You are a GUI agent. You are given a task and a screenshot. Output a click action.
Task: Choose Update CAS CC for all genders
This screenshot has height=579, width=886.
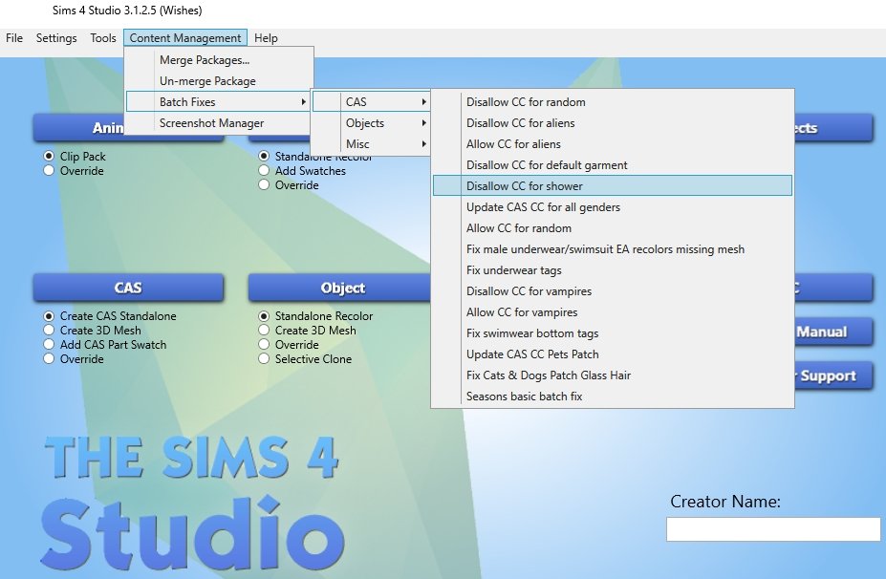pos(613,206)
